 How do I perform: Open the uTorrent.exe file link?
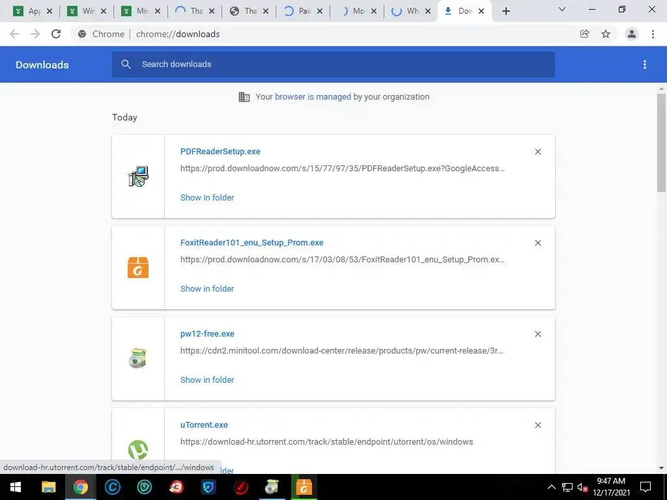coord(204,424)
